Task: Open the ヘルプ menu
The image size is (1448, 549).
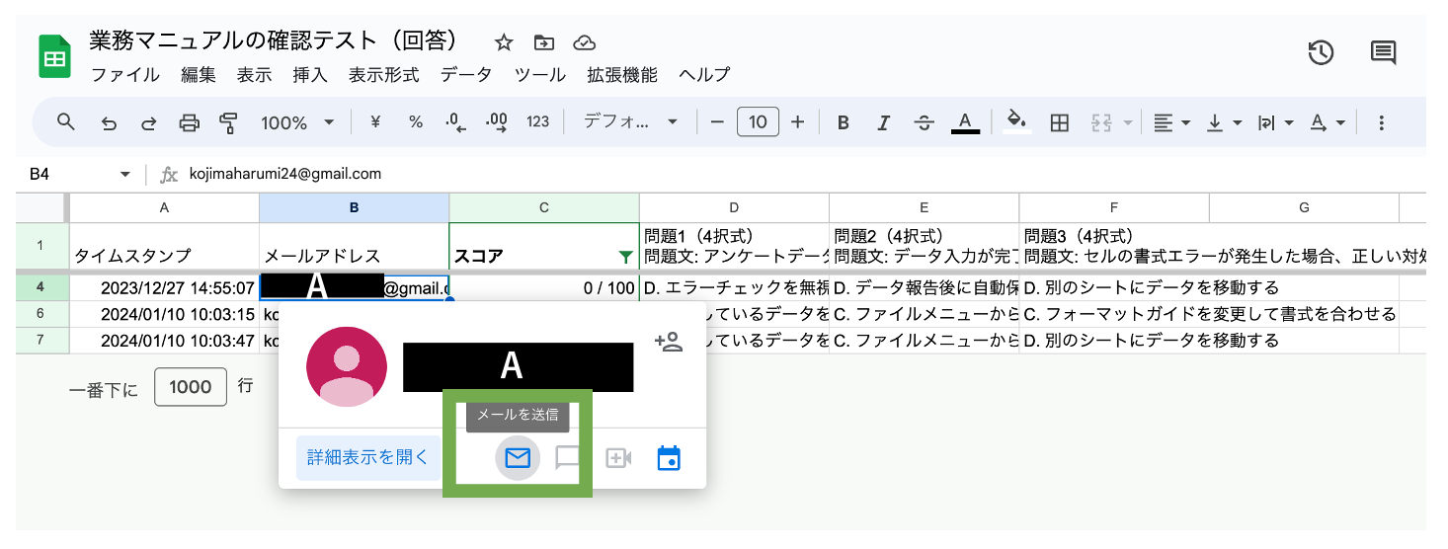Action: point(705,75)
